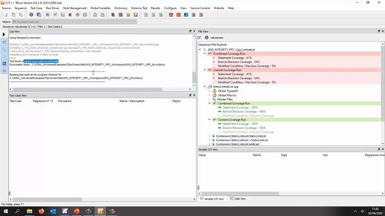Click the robustness sequence icon in File View

point(207,37)
